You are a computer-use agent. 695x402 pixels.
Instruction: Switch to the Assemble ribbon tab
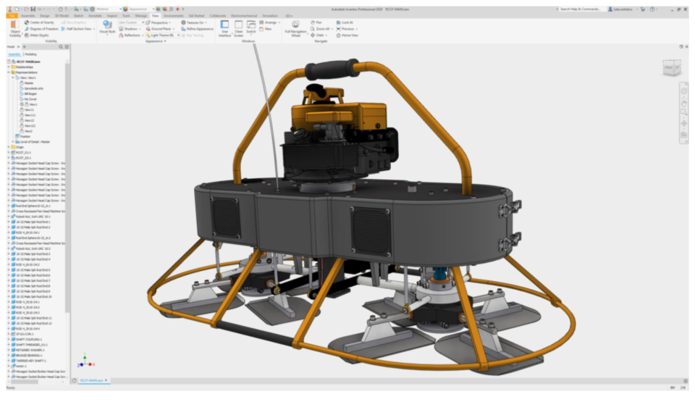pyautogui.click(x=29, y=15)
